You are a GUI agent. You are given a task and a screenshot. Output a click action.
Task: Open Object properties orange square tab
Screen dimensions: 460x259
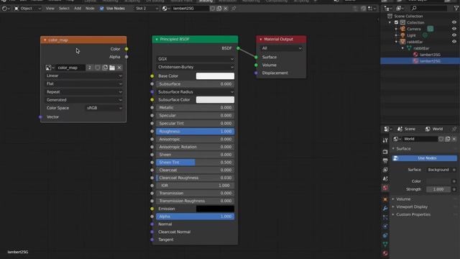(x=385, y=199)
